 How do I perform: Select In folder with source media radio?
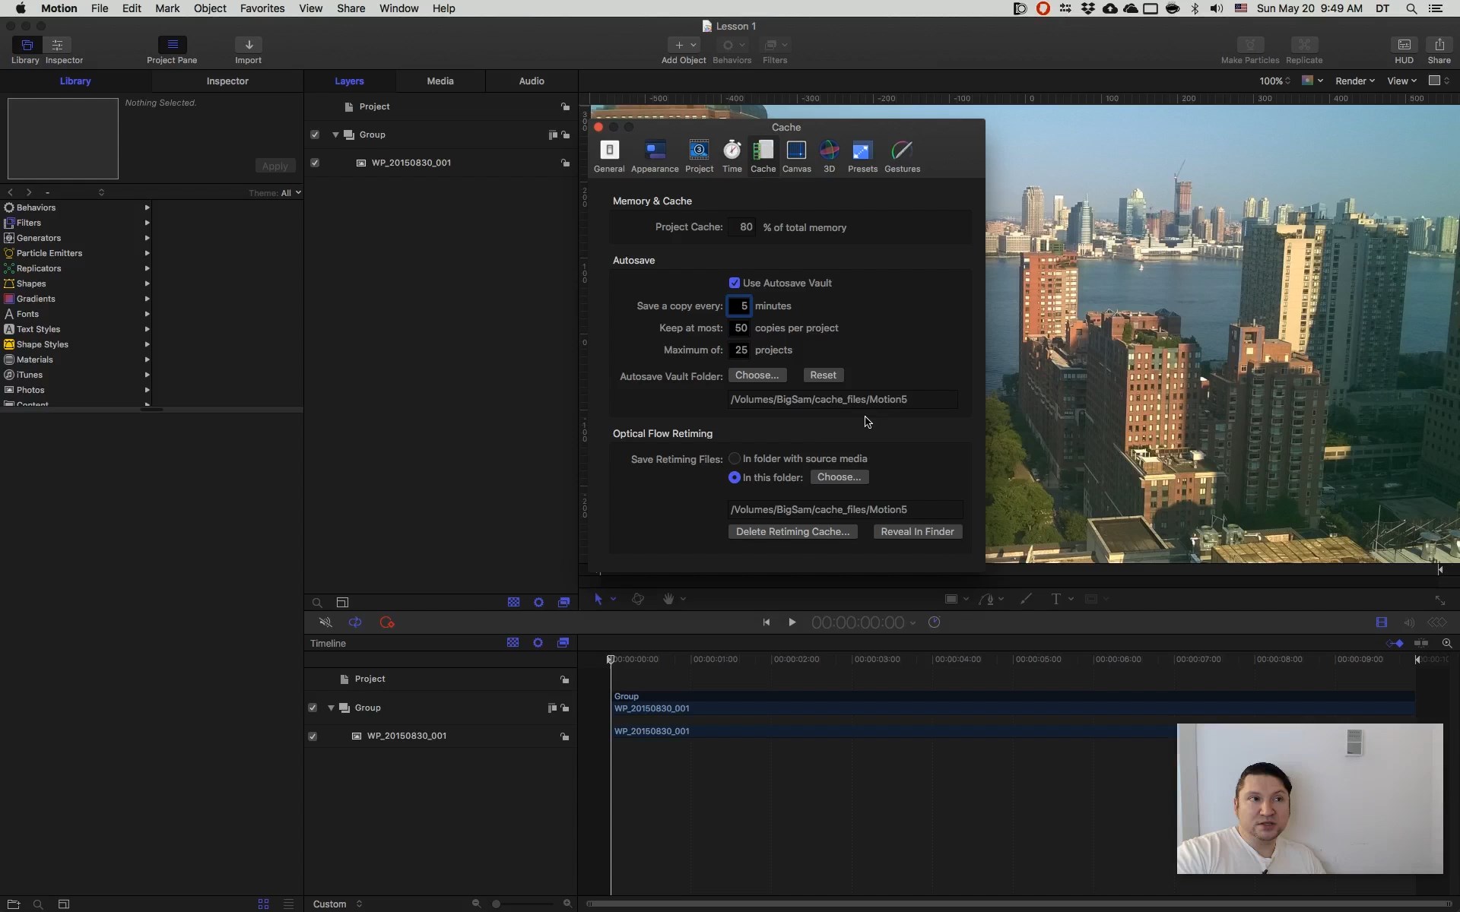coord(735,458)
